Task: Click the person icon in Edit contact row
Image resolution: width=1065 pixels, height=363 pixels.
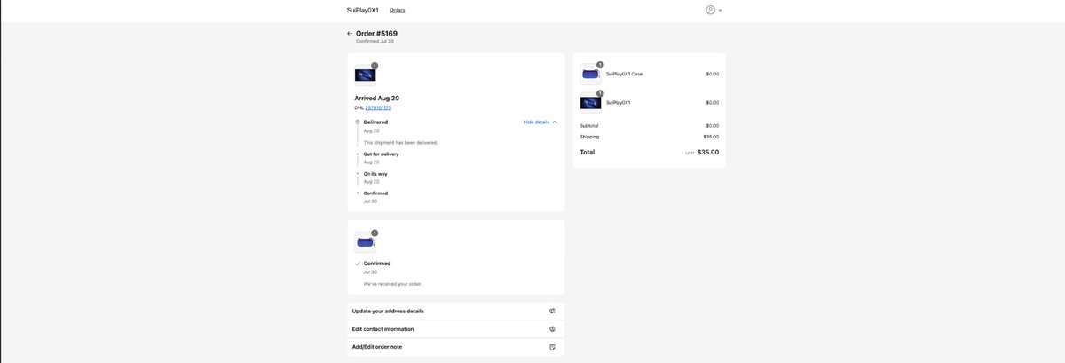Action: point(552,329)
